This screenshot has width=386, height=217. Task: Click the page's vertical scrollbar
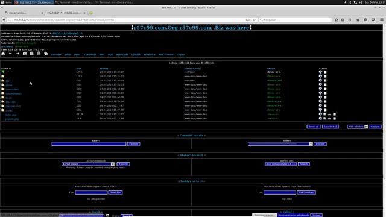point(385,101)
